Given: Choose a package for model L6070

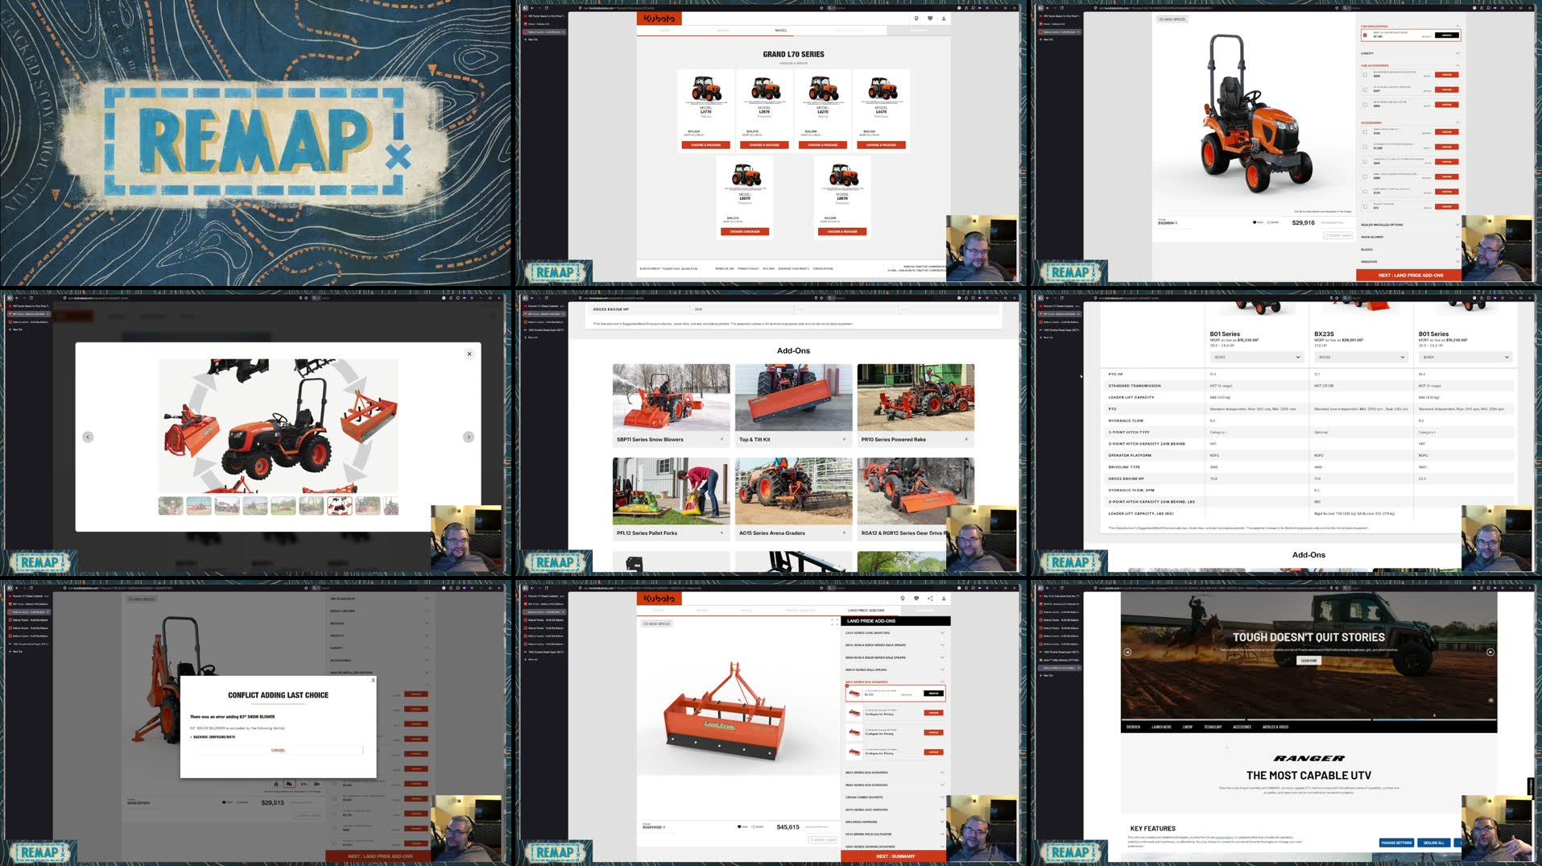Looking at the screenshot, I should [x=842, y=231].
